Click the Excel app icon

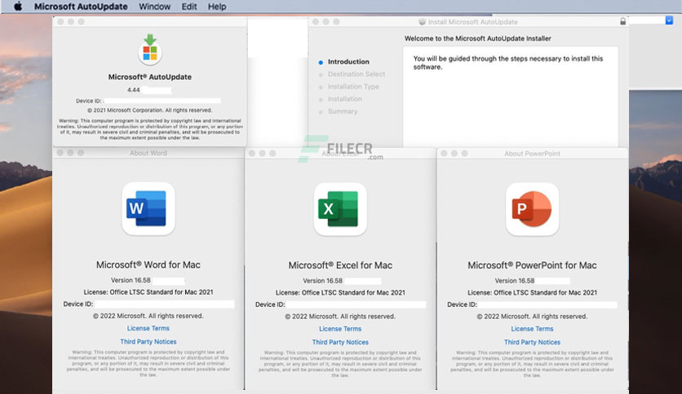click(340, 209)
